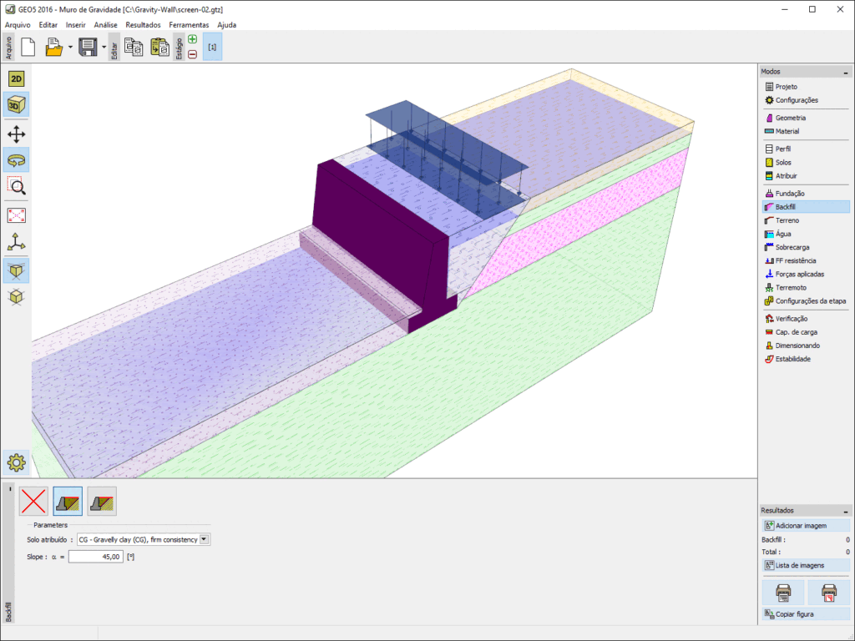The height and width of the screenshot is (641, 855).
Task: Open the Ferramentas menu
Action: tap(189, 25)
